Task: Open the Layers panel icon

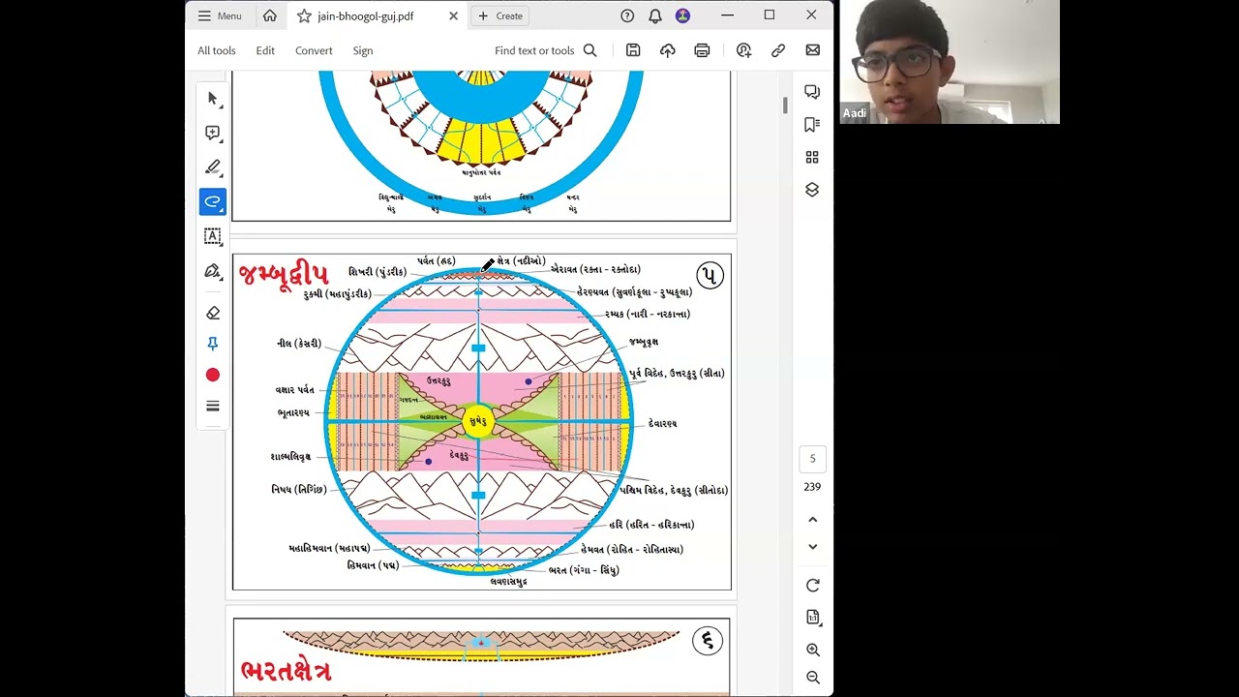Action: click(812, 190)
